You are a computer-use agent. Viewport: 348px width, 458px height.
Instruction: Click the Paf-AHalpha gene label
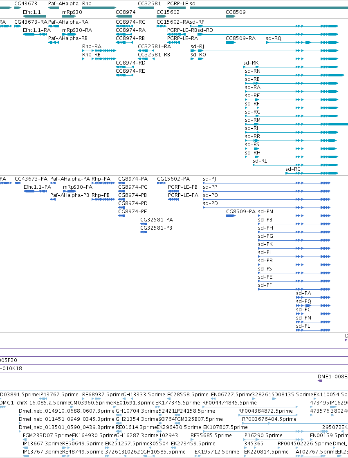pyautogui.click(x=63, y=4)
